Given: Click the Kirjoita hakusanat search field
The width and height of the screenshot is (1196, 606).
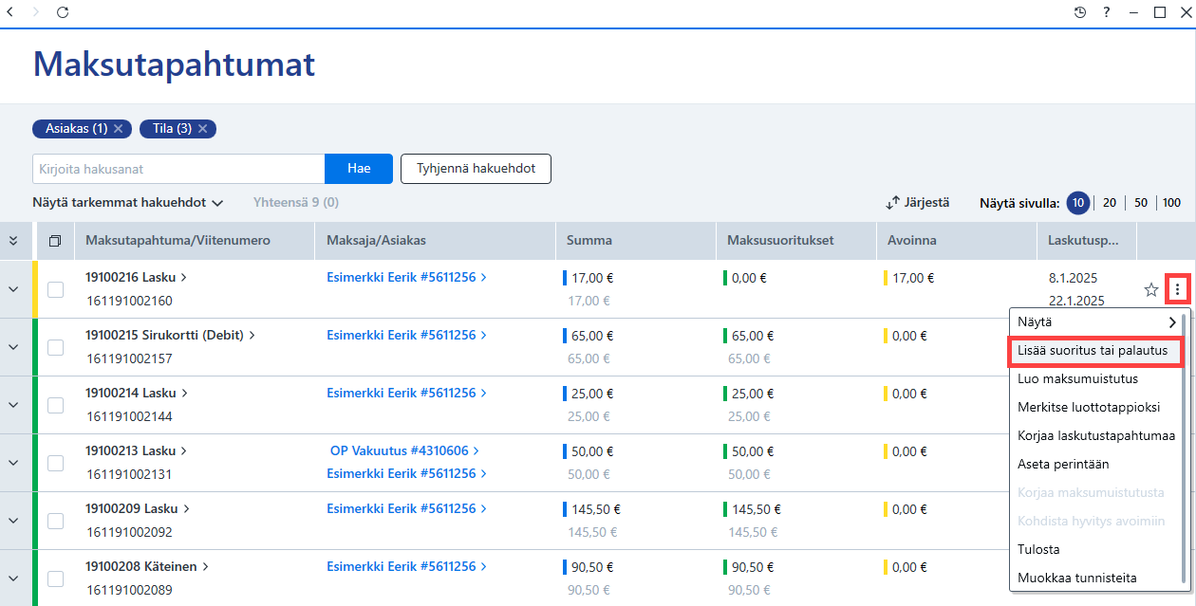Looking at the screenshot, I should click(x=178, y=169).
